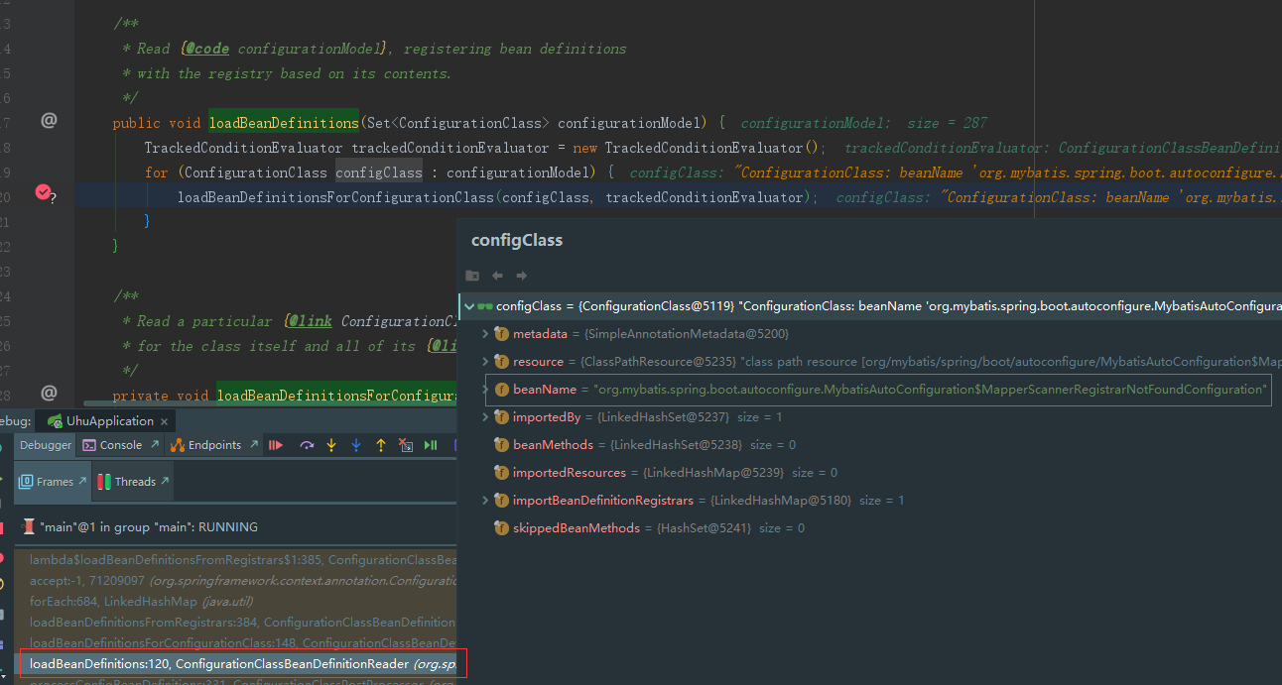Click the forward arrow in configClass popup
1282x685 pixels.
[x=522, y=276]
